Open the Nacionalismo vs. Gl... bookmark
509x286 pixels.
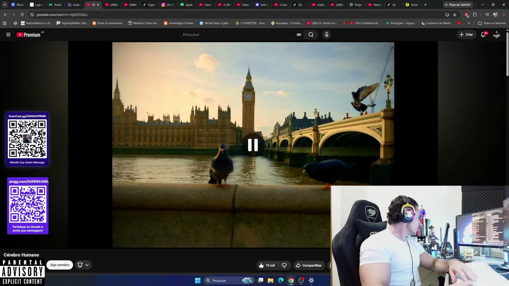coord(36,23)
